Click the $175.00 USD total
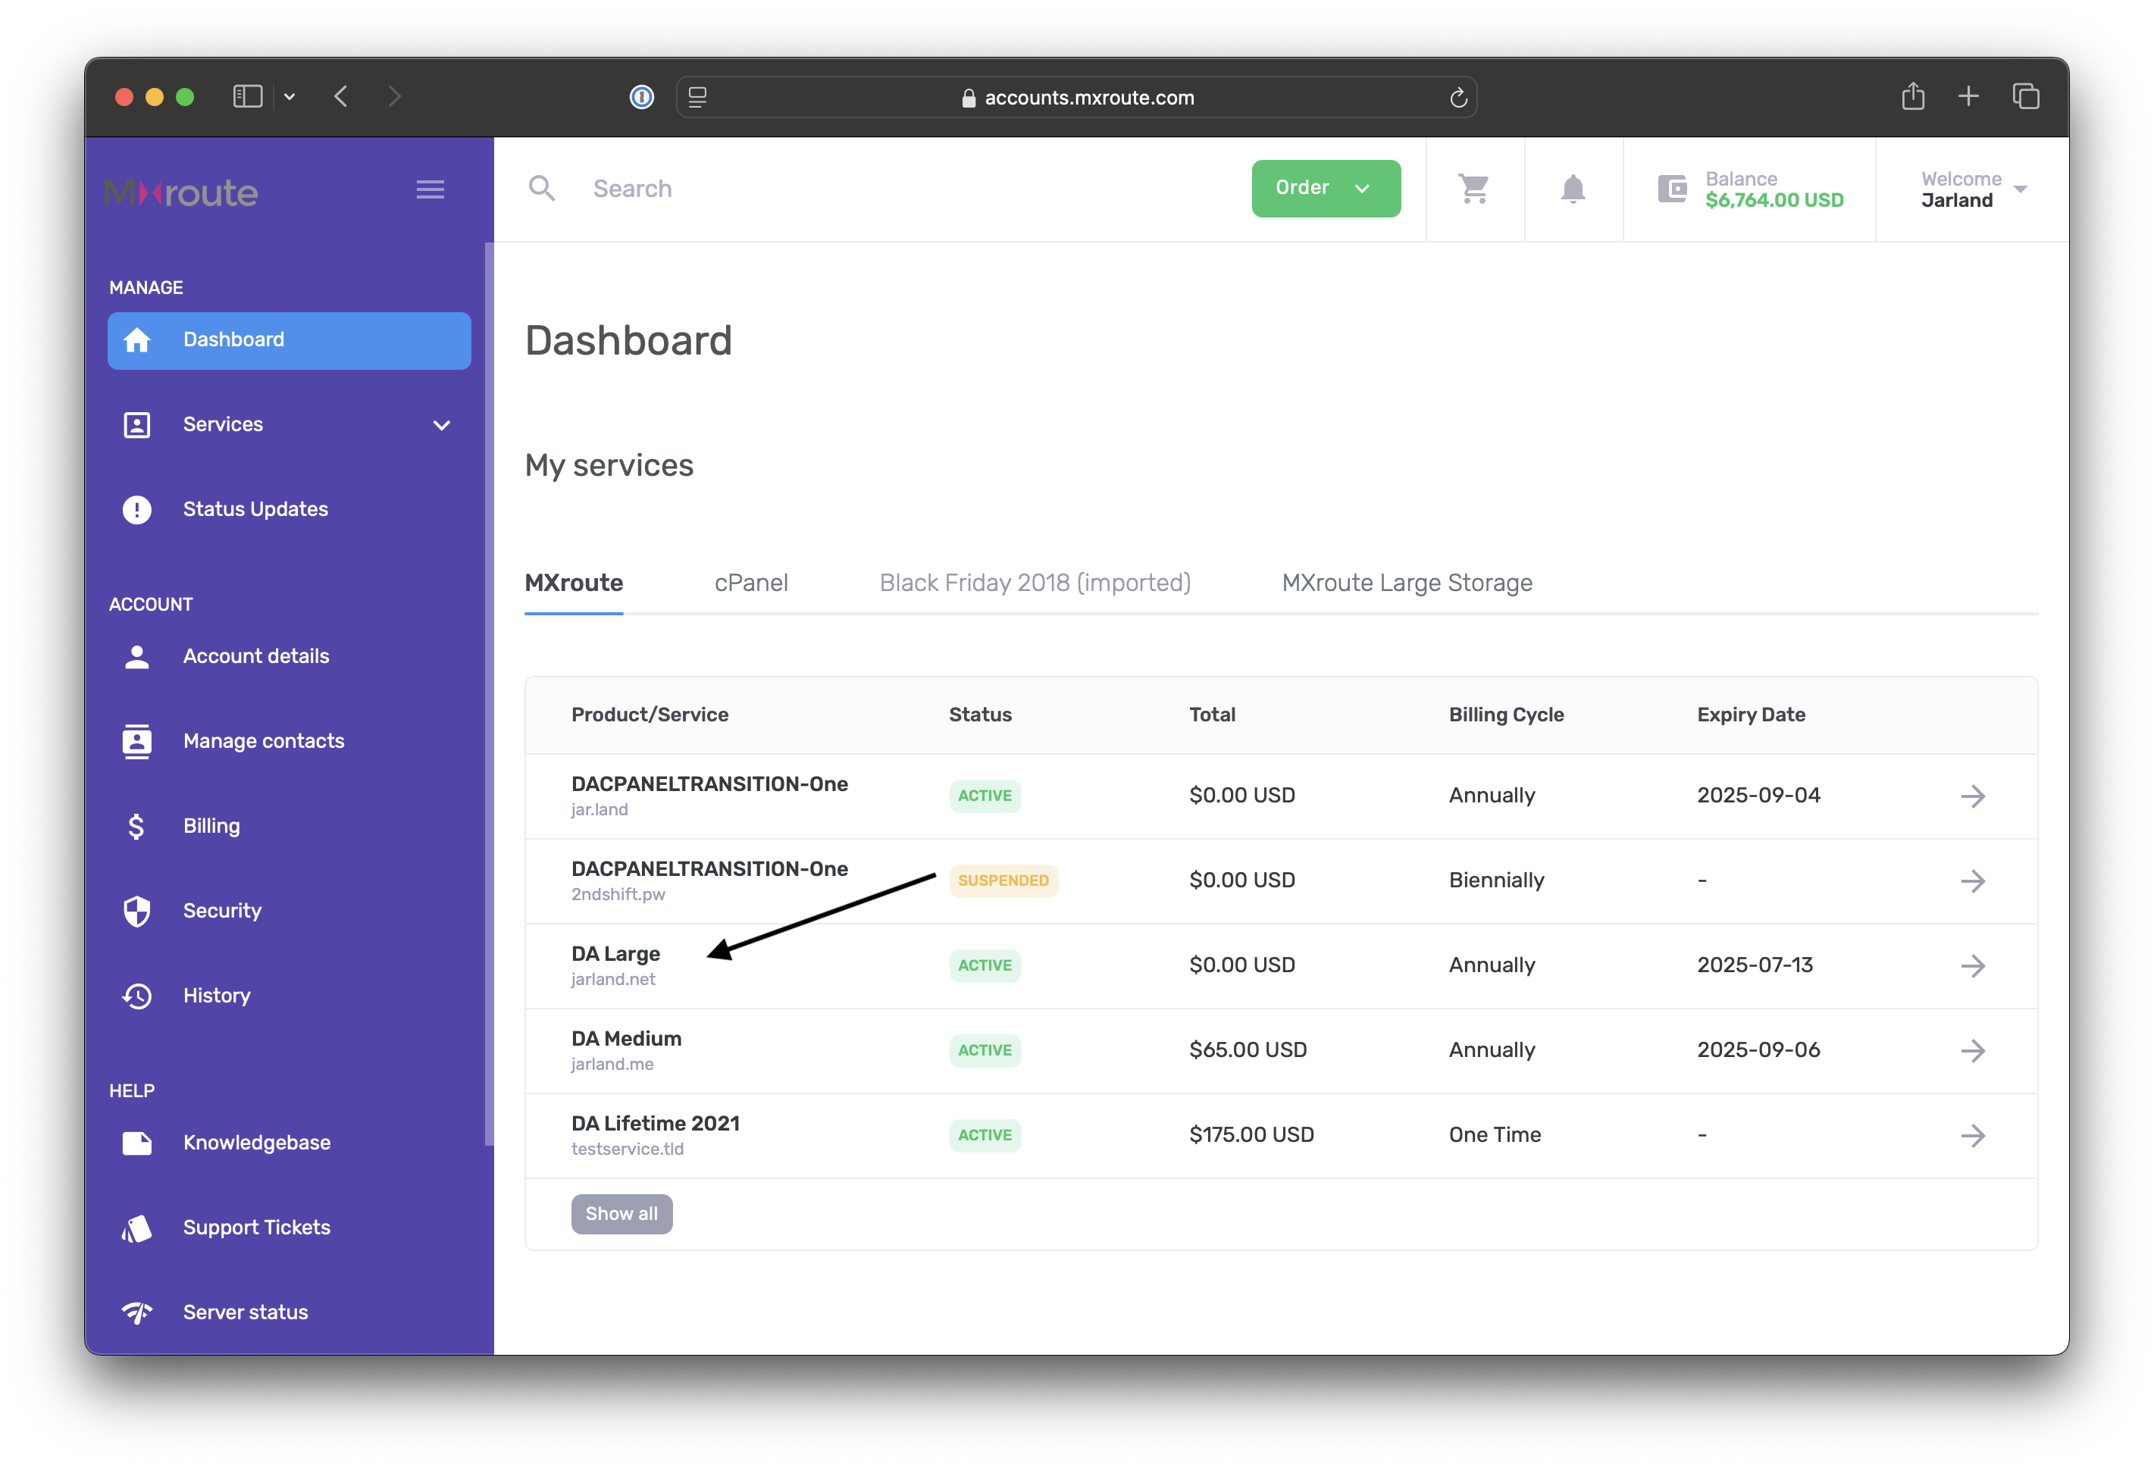 (x=1251, y=1135)
